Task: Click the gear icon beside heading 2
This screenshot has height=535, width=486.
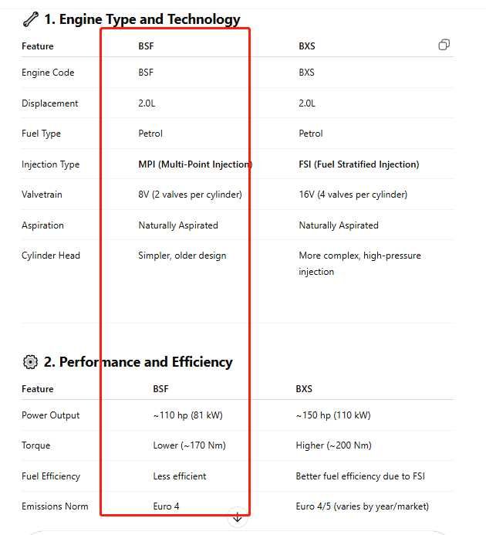Action: [30, 361]
